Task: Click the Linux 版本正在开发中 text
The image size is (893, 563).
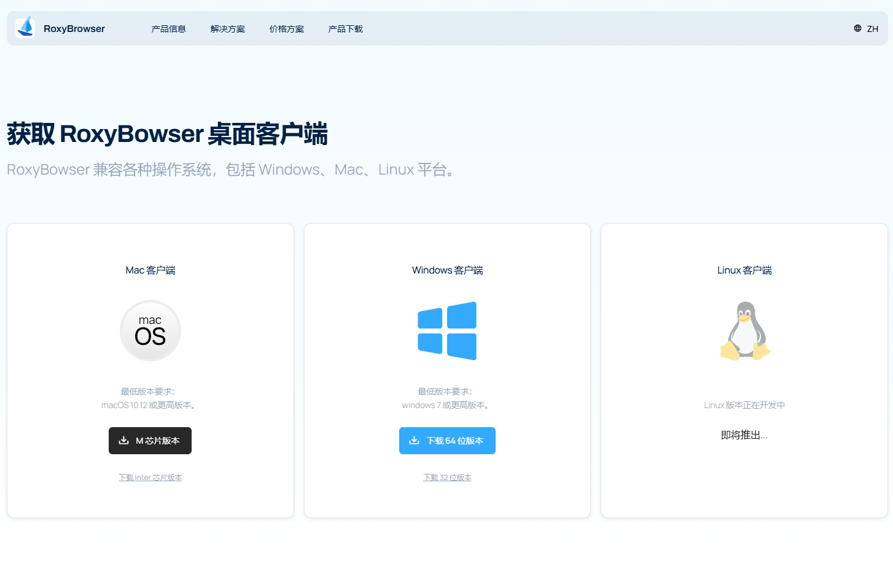Action: pos(744,405)
